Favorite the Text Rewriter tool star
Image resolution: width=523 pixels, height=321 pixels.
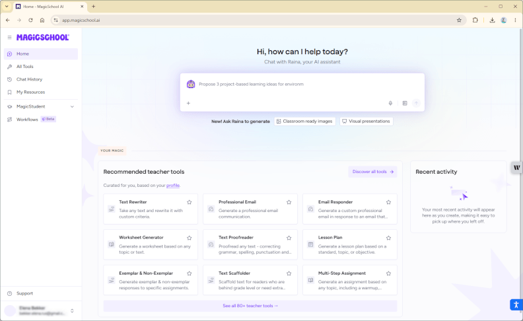(190, 202)
